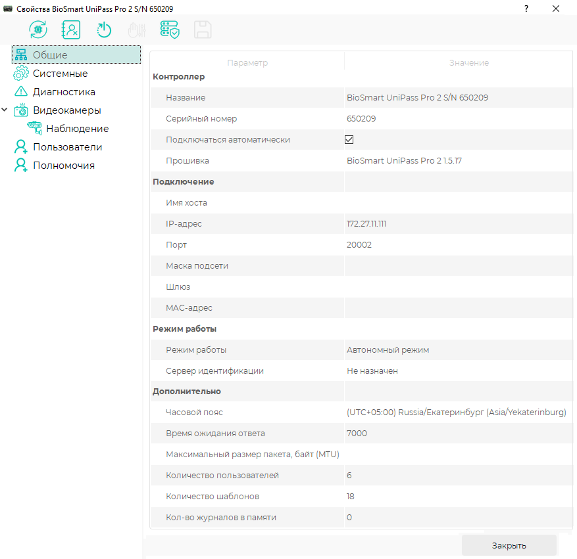The image size is (577, 559).
Task: Open the Наблюдение subsection
Action: click(78, 129)
